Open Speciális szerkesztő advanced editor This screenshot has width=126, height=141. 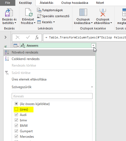[53, 16]
